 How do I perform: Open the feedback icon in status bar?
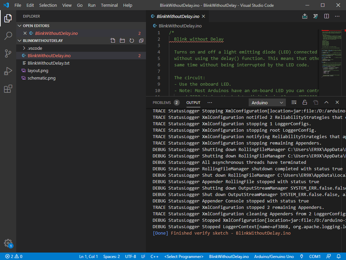[328, 257]
